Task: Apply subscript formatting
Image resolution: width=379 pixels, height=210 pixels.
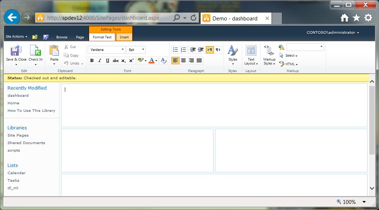Action: pyautogui.click(x=124, y=61)
